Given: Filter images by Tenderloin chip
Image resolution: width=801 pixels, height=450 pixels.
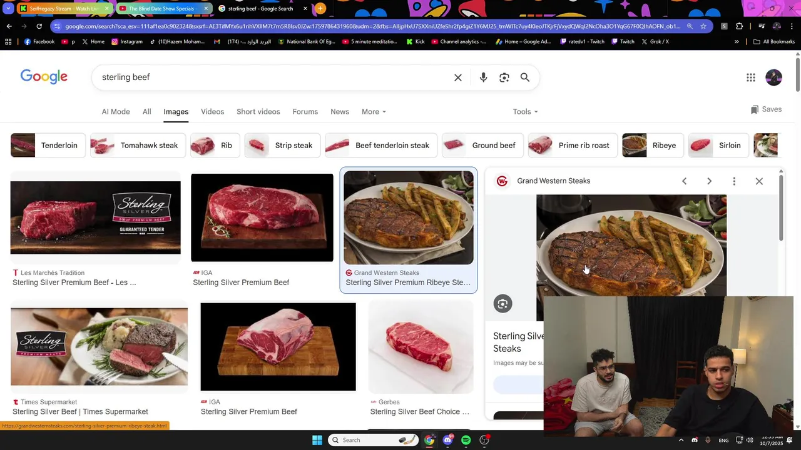Looking at the screenshot, I should point(48,146).
